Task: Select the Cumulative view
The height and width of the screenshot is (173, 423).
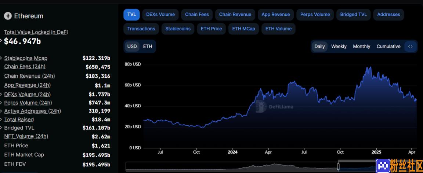Action: tap(388, 46)
